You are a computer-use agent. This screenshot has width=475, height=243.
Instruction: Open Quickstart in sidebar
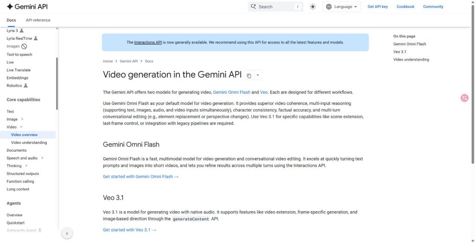pos(15,223)
